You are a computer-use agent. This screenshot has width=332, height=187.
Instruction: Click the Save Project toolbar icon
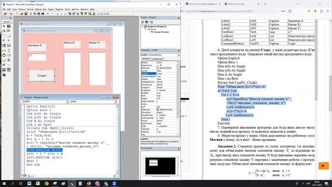point(26,14)
